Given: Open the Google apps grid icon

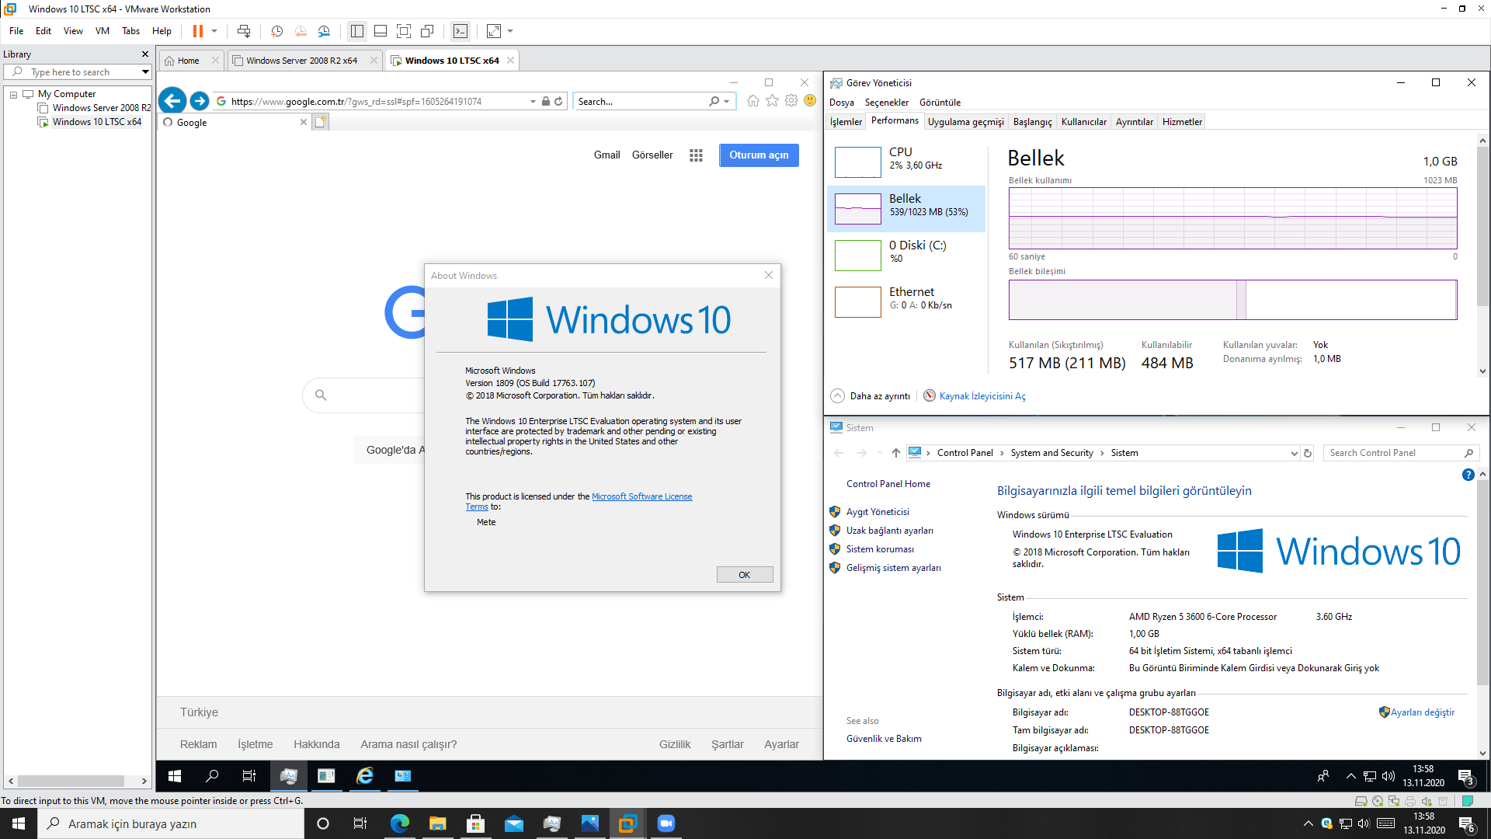Looking at the screenshot, I should [696, 155].
